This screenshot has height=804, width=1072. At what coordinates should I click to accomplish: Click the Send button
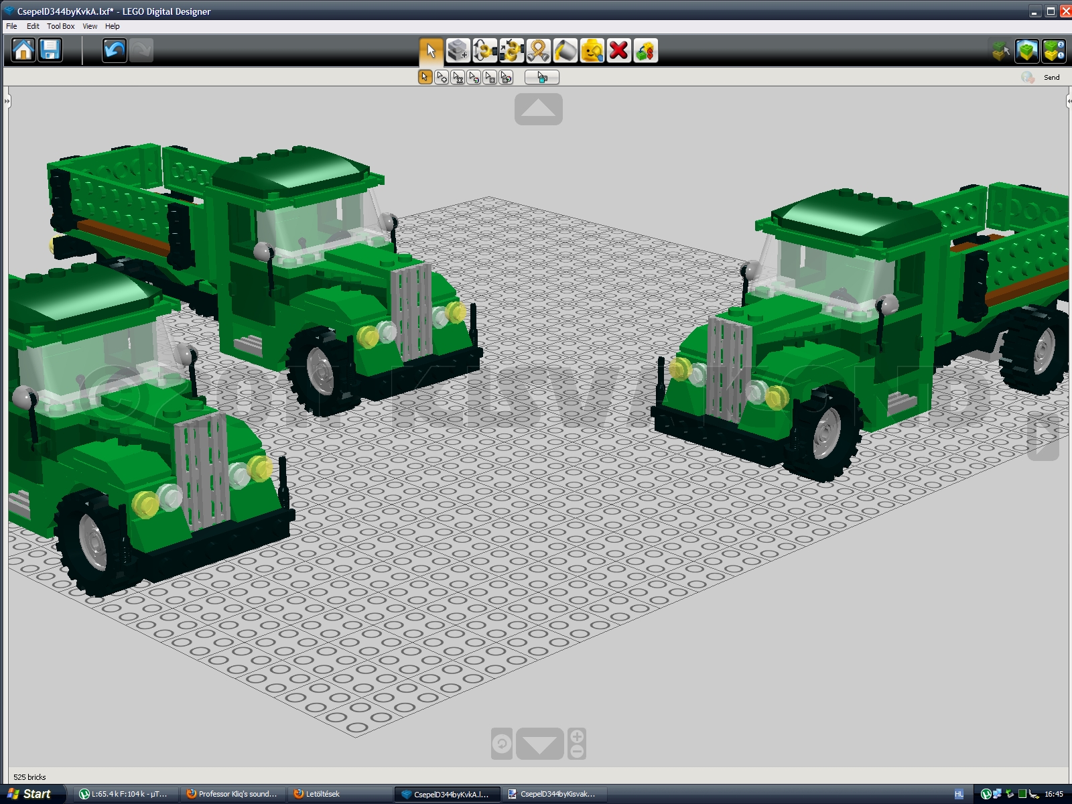(x=1052, y=77)
